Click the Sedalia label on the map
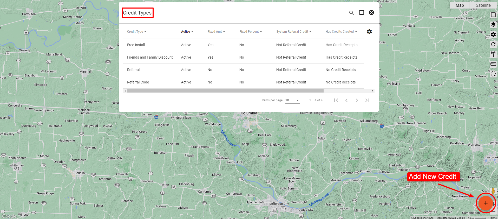The width and height of the screenshot is (498, 219). [80, 173]
